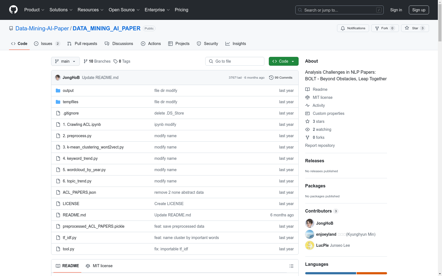Open the Security tab
Viewport: 442px width, 276px height.
click(x=207, y=44)
